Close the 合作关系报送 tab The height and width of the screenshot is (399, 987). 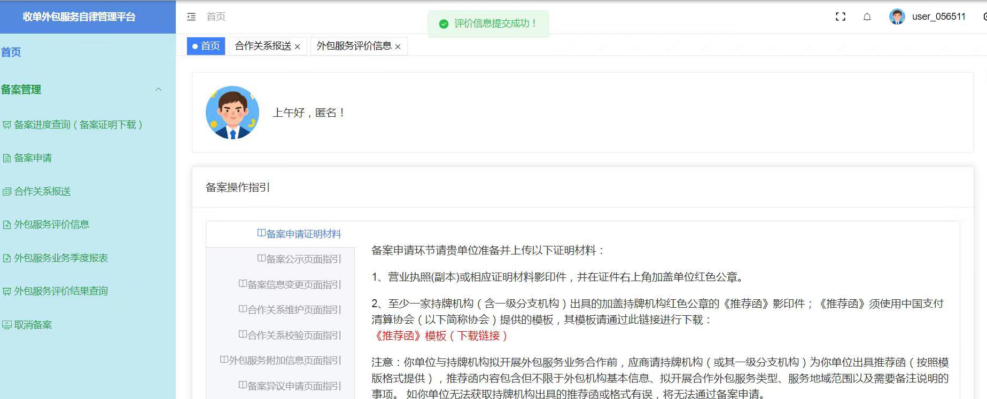tap(298, 47)
